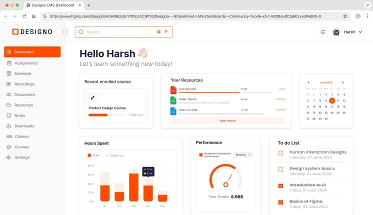Click the pen icon on course card
Image resolution: width=373 pixels, height=215 pixels.
92,97
